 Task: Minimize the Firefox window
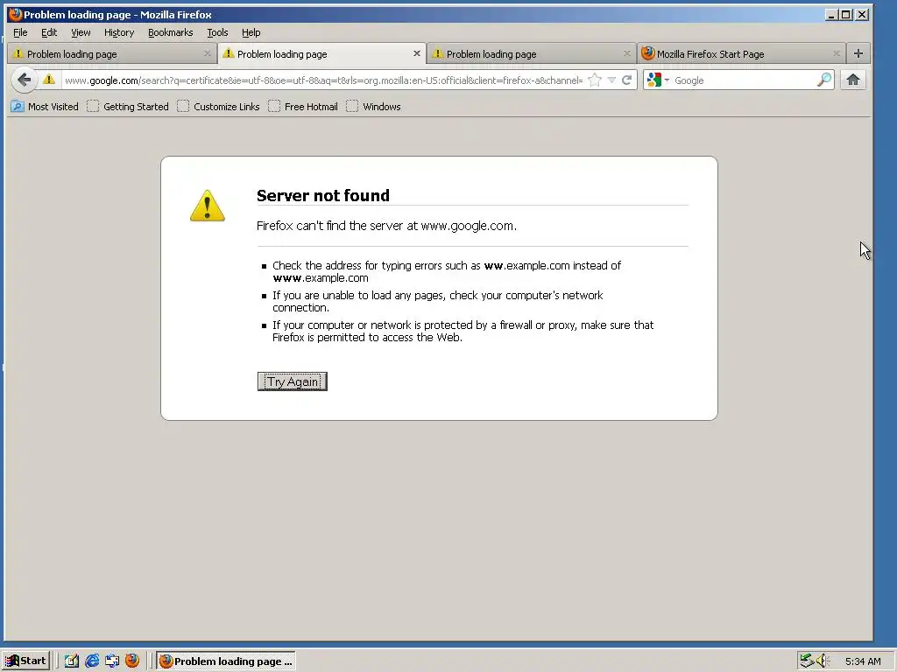[831, 15]
